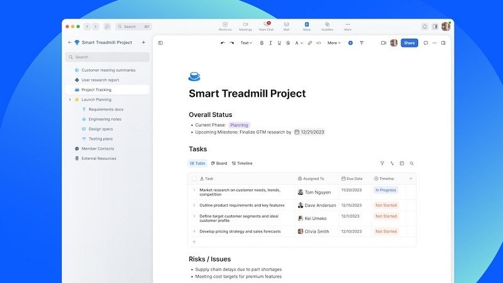Add a new page with plus icon
This screenshot has width=503, height=283.
[143, 42]
